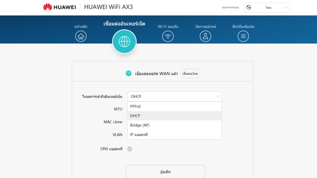Select DHCP from the mode list
The width and height of the screenshot is (317, 178).
(174, 116)
